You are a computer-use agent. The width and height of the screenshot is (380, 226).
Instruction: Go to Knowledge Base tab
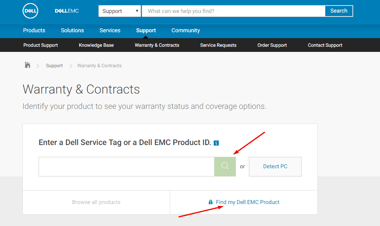tap(96, 45)
